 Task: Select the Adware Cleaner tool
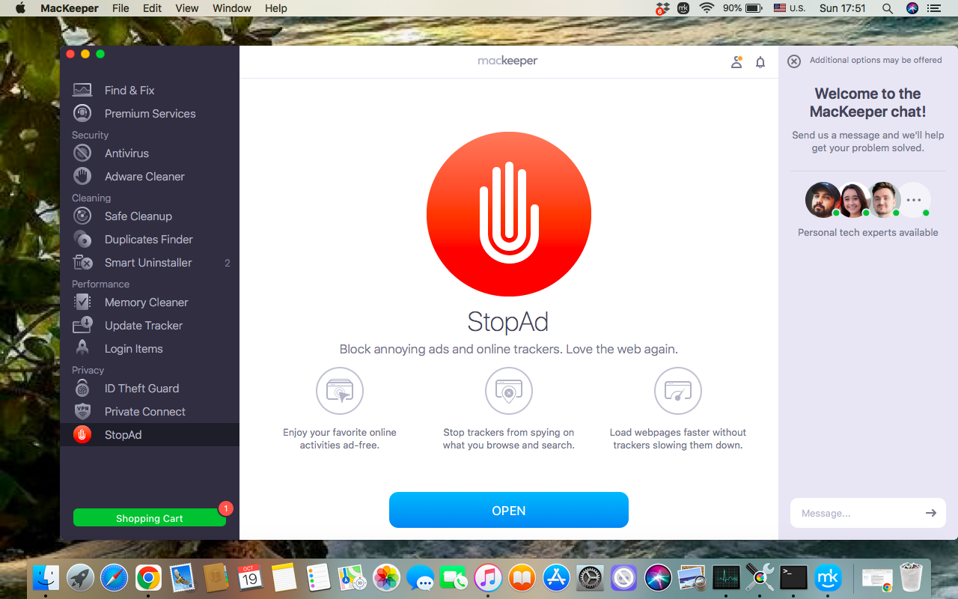pyautogui.click(x=144, y=176)
